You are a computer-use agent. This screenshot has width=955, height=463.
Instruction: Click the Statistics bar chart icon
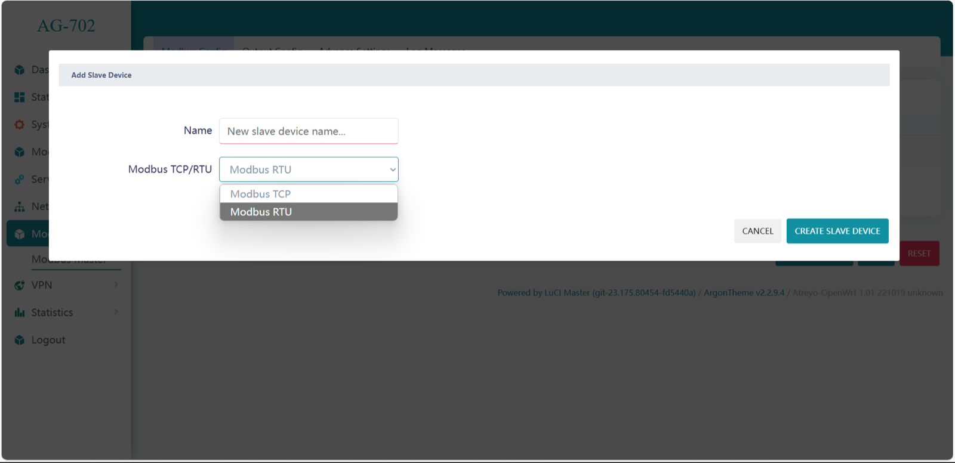tap(20, 313)
